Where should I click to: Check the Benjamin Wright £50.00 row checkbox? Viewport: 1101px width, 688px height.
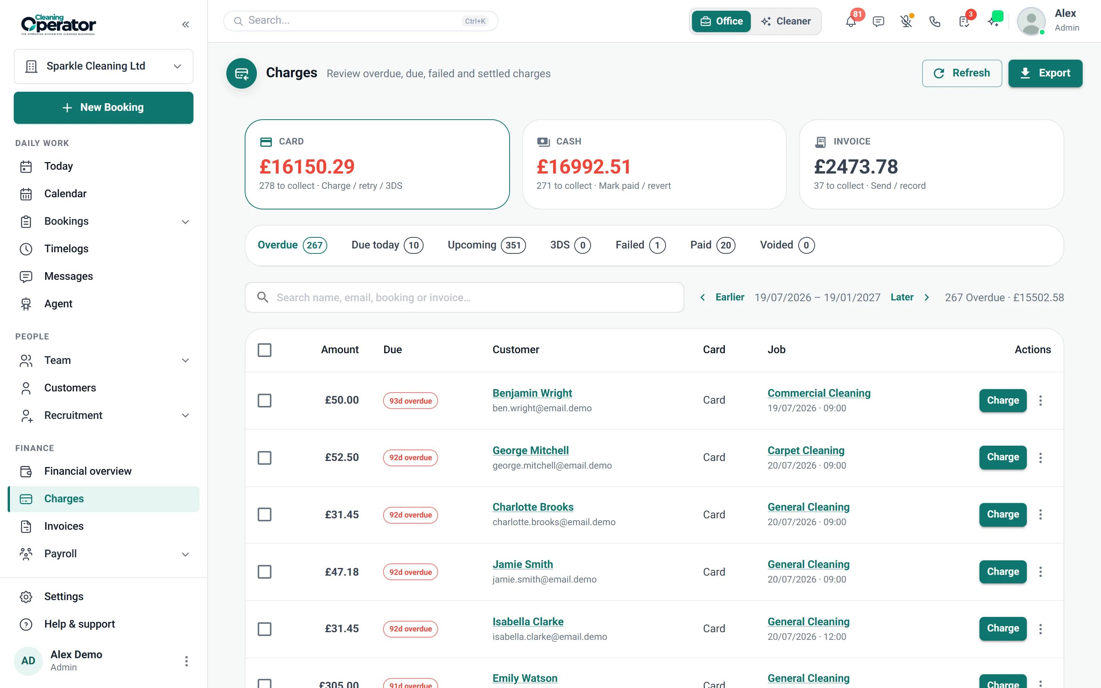point(264,401)
